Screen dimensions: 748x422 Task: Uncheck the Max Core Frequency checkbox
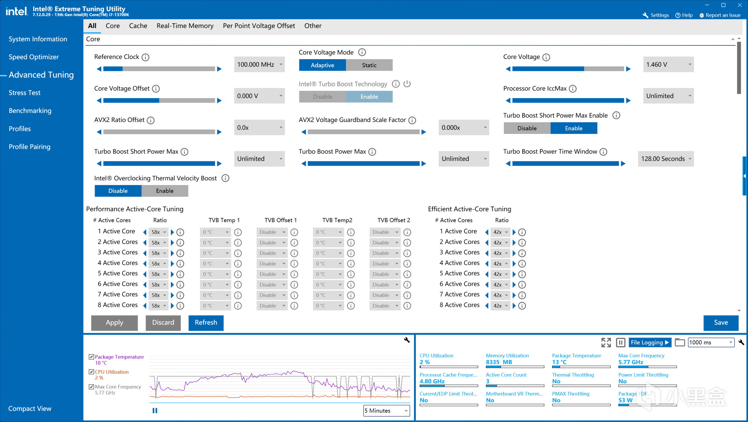[x=91, y=387]
